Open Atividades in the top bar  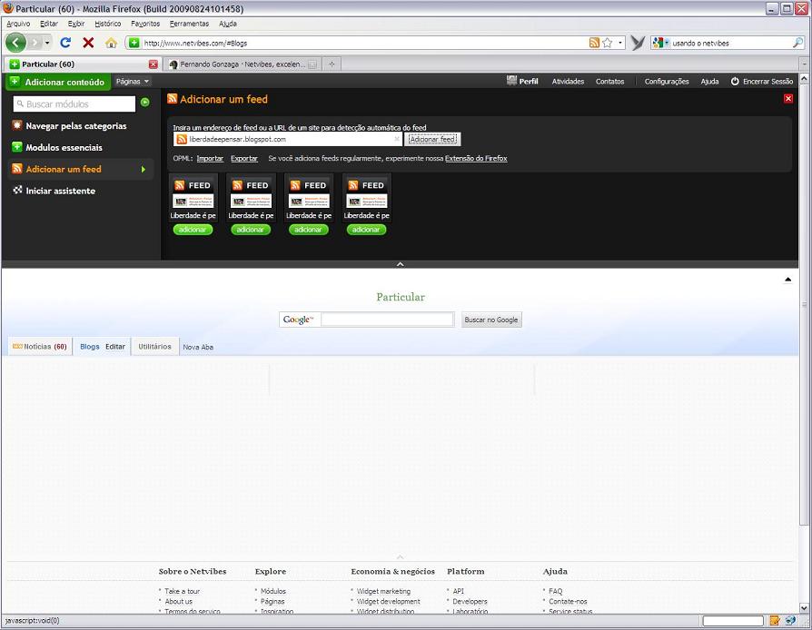(568, 82)
